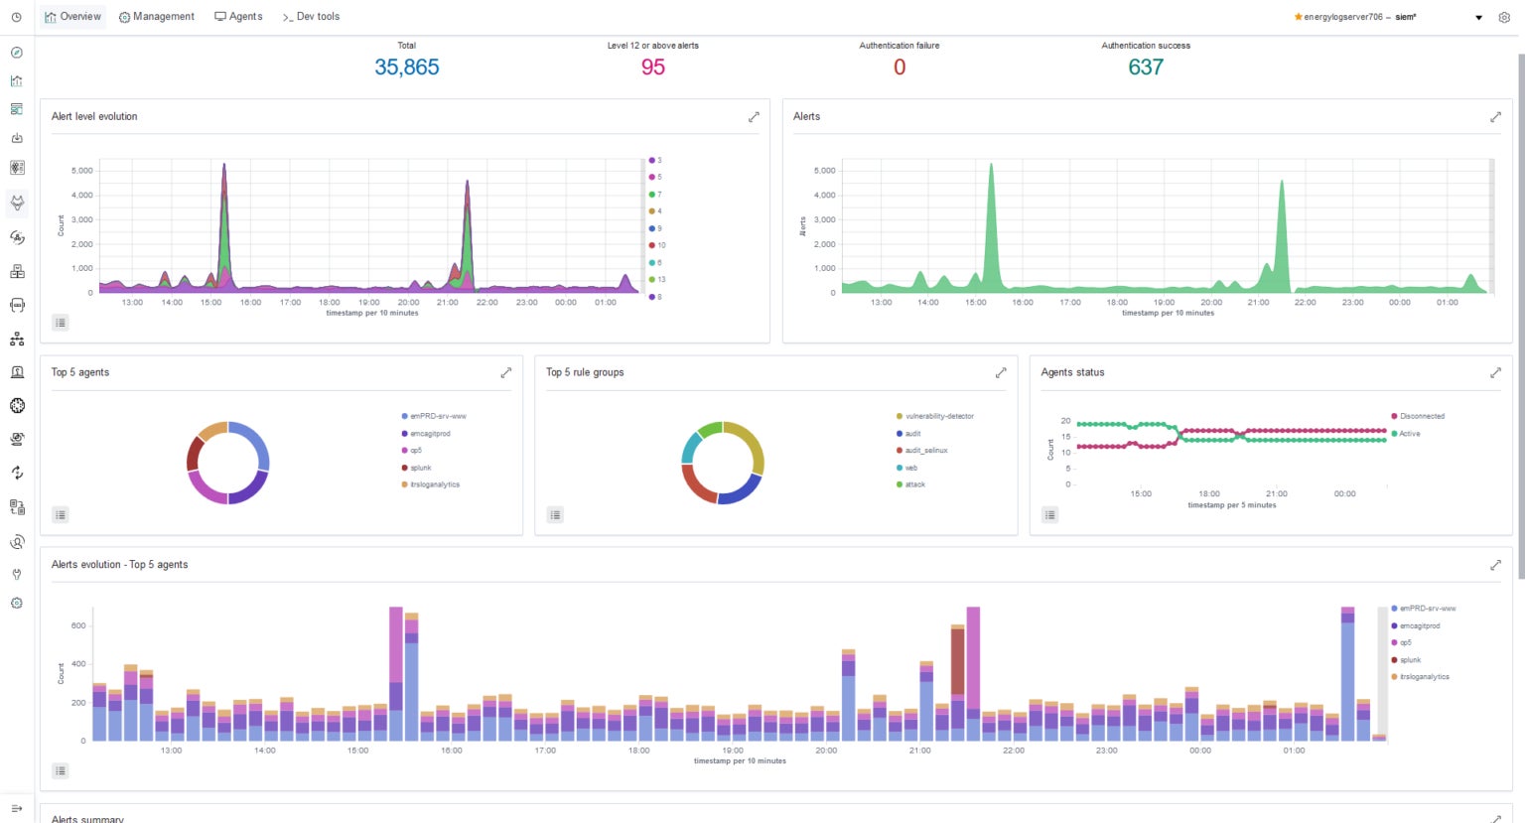Click the Level 12 or above alerts count
The width and height of the screenshot is (1525, 823).
click(653, 67)
